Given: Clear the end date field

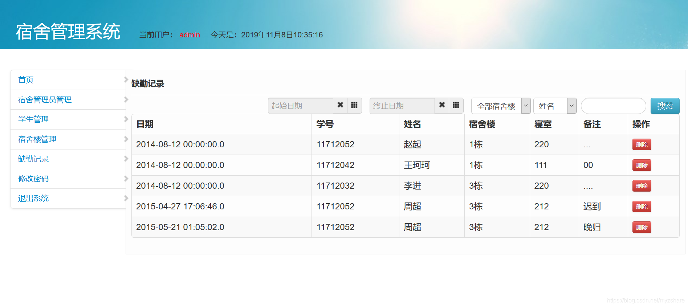Looking at the screenshot, I should coord(442,106).
